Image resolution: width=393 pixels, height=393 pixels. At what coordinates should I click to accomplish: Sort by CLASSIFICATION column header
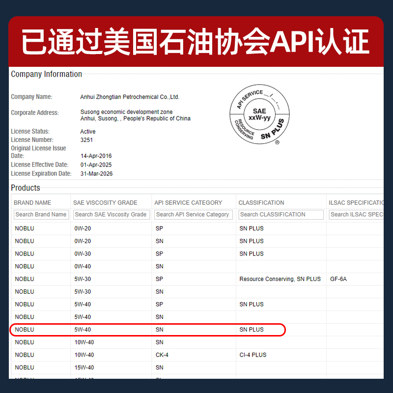click(x=261, y=202)
